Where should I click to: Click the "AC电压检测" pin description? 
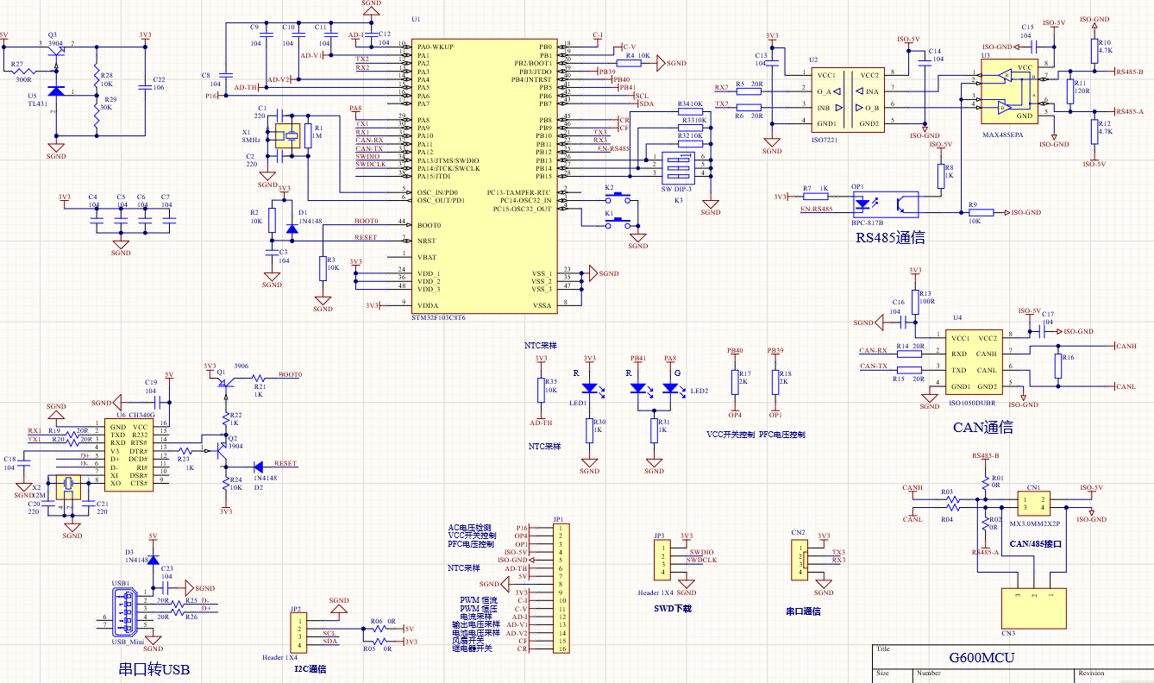point(469,527)
